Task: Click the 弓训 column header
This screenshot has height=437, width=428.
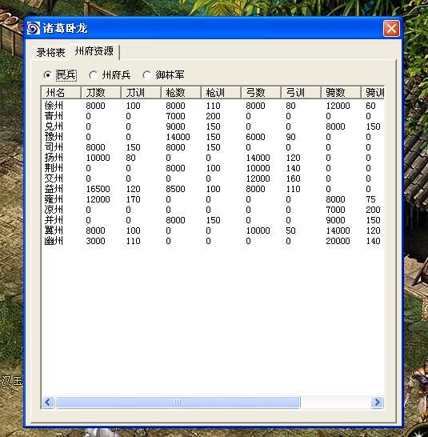Action: coord(301,93)
